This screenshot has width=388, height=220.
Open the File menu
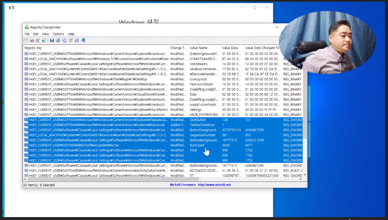(27, 34)
